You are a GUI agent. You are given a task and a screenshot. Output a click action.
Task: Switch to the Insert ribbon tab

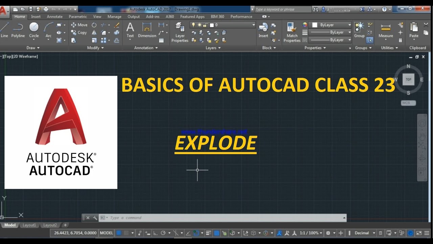click(x=36, y=16)
